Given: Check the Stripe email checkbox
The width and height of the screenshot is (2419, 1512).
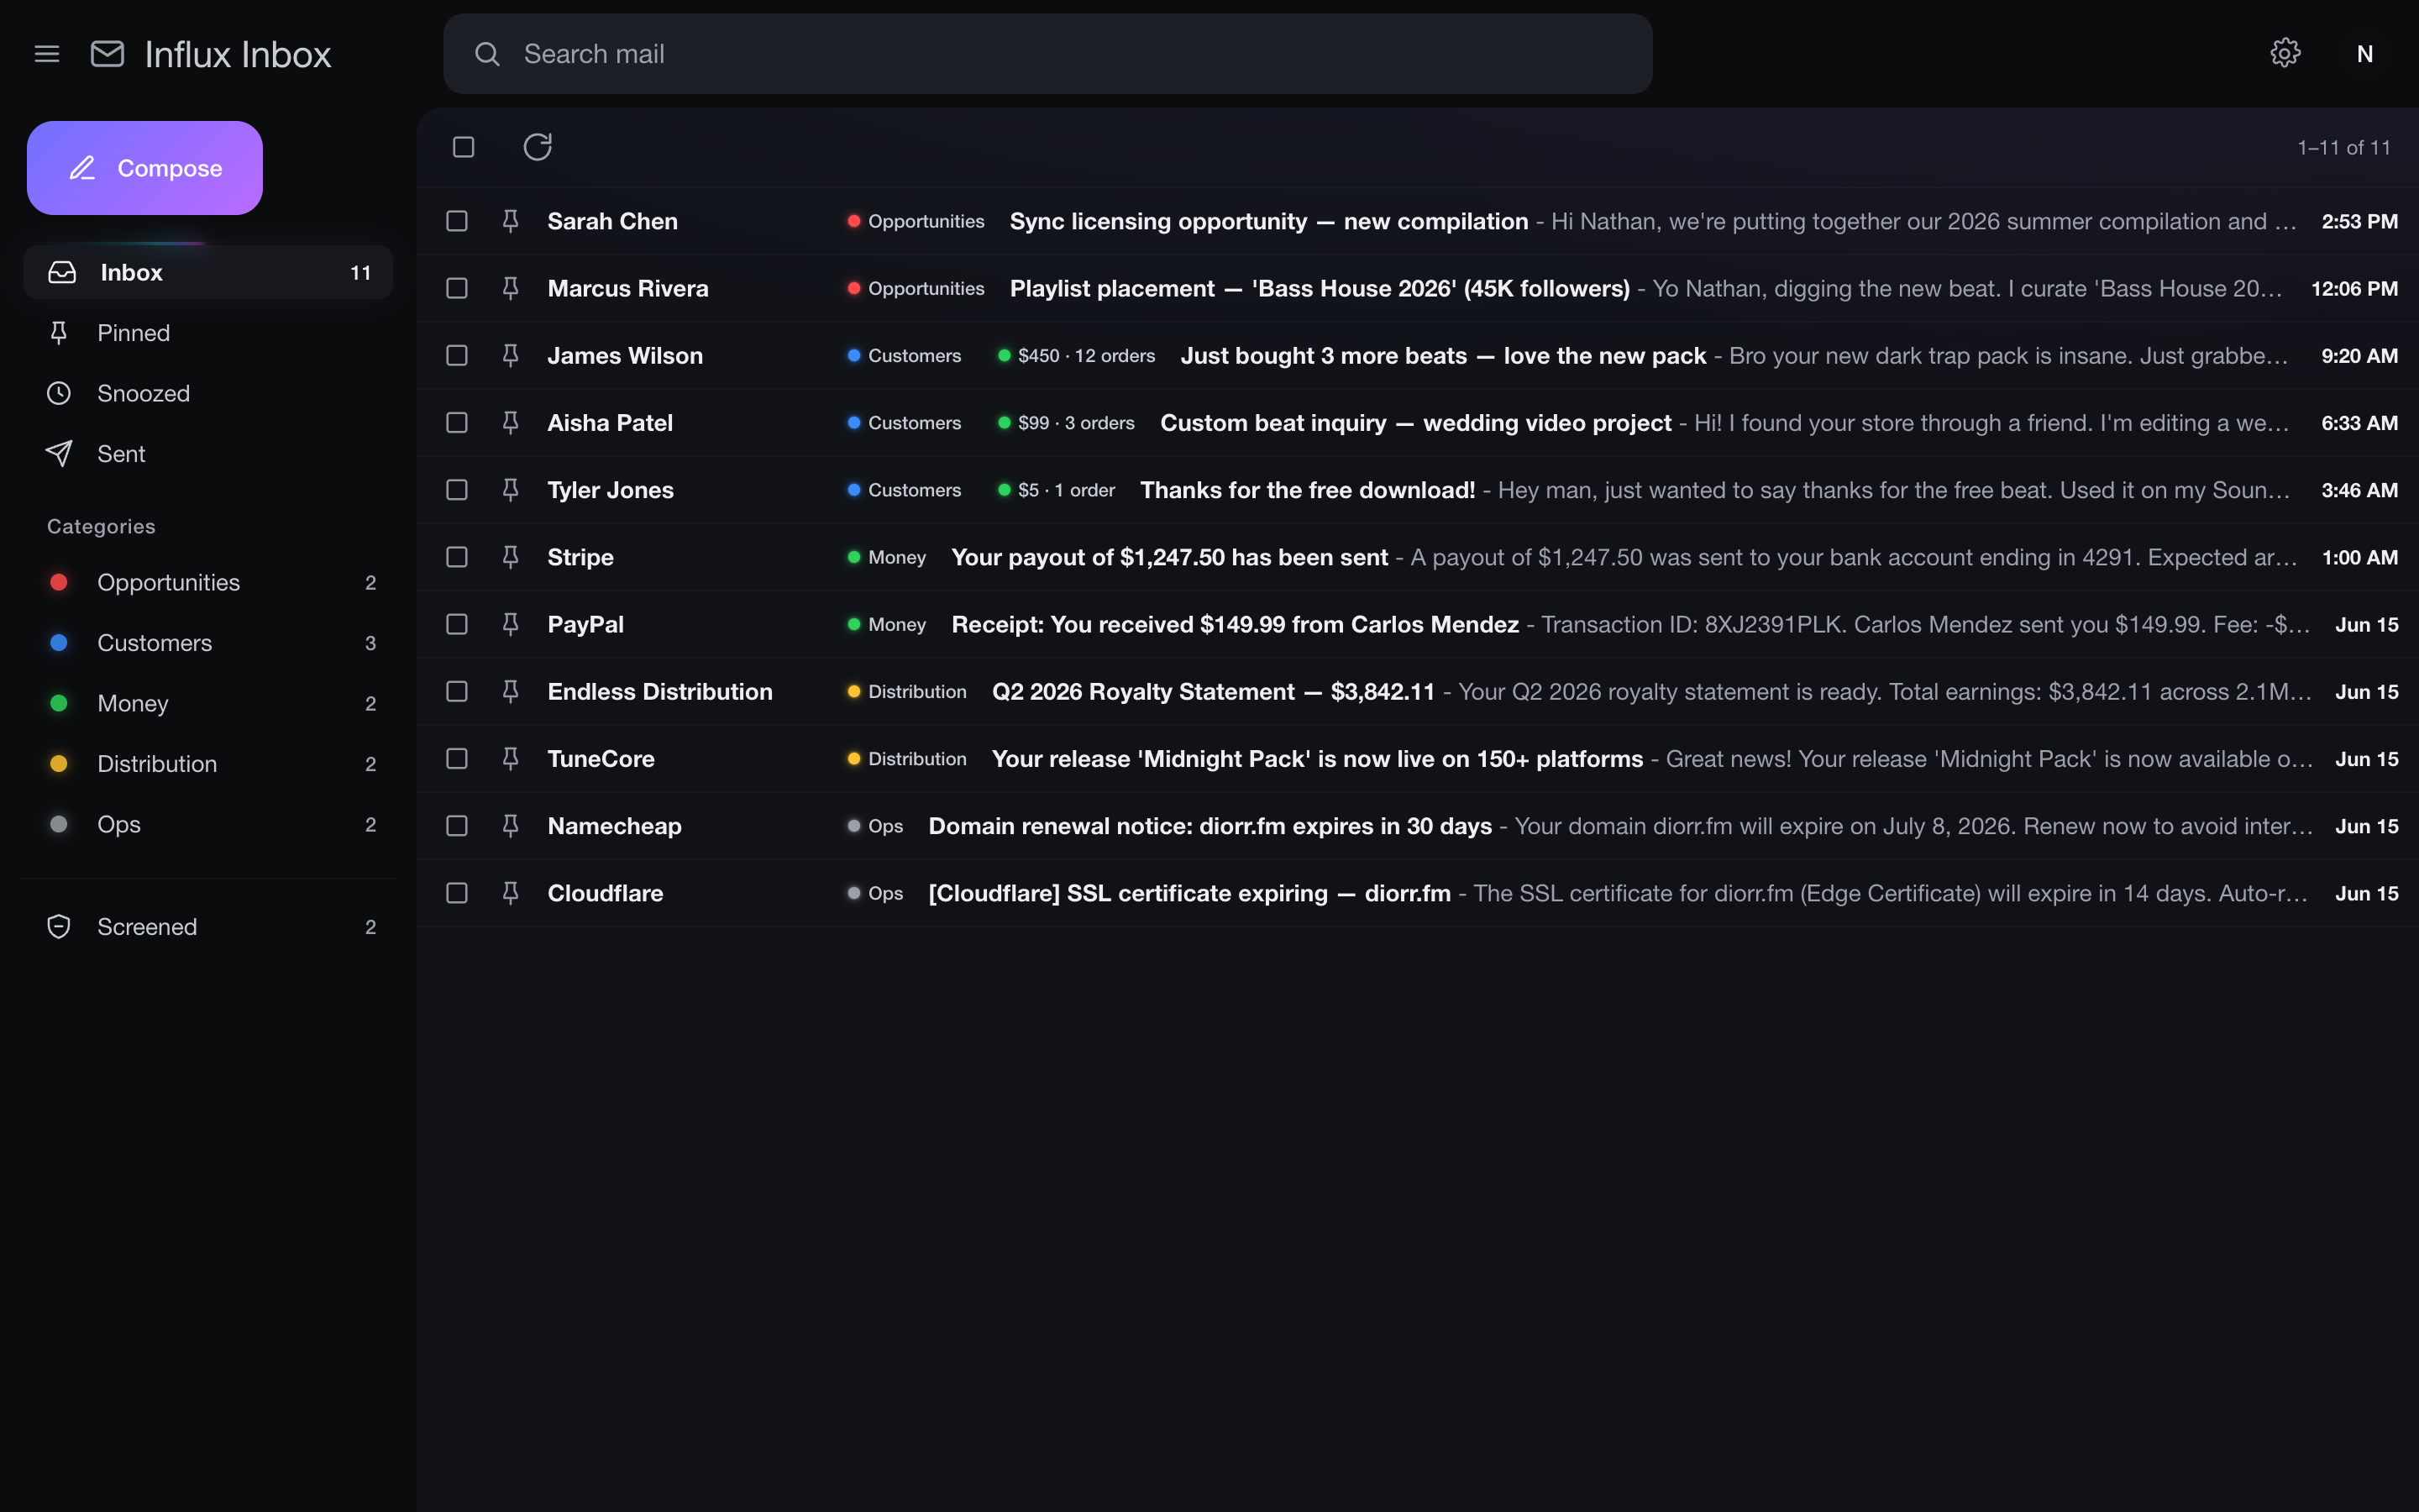Looking at the screenshot, I should point(457,557).
